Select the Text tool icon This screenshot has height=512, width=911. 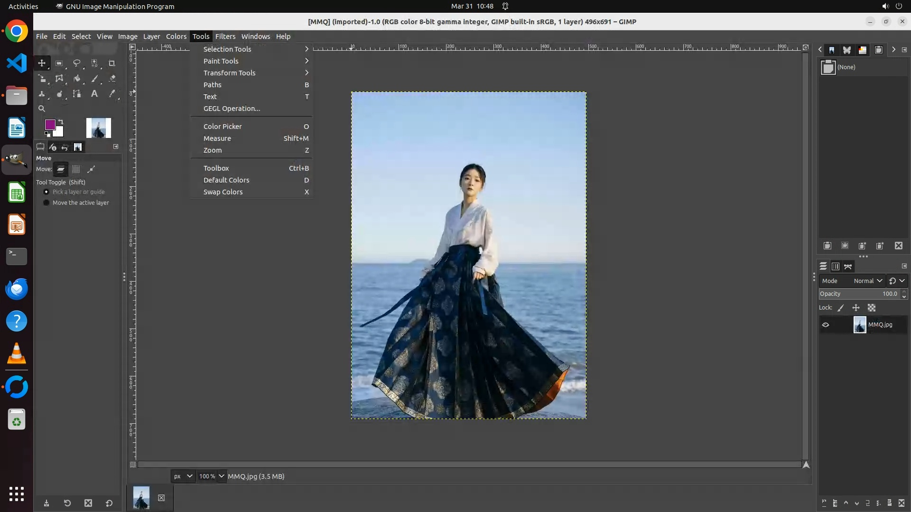coord(94,94)
